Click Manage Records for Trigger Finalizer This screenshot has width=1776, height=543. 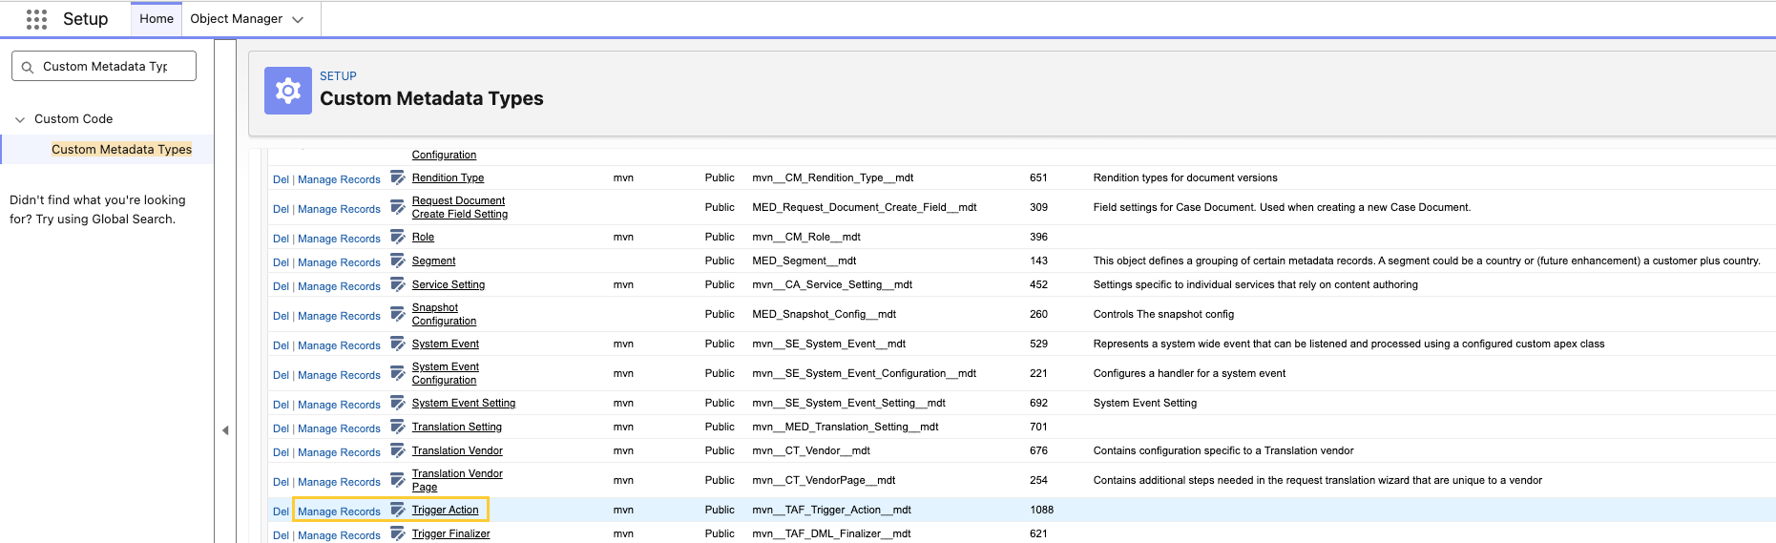[x=339, y=536]
